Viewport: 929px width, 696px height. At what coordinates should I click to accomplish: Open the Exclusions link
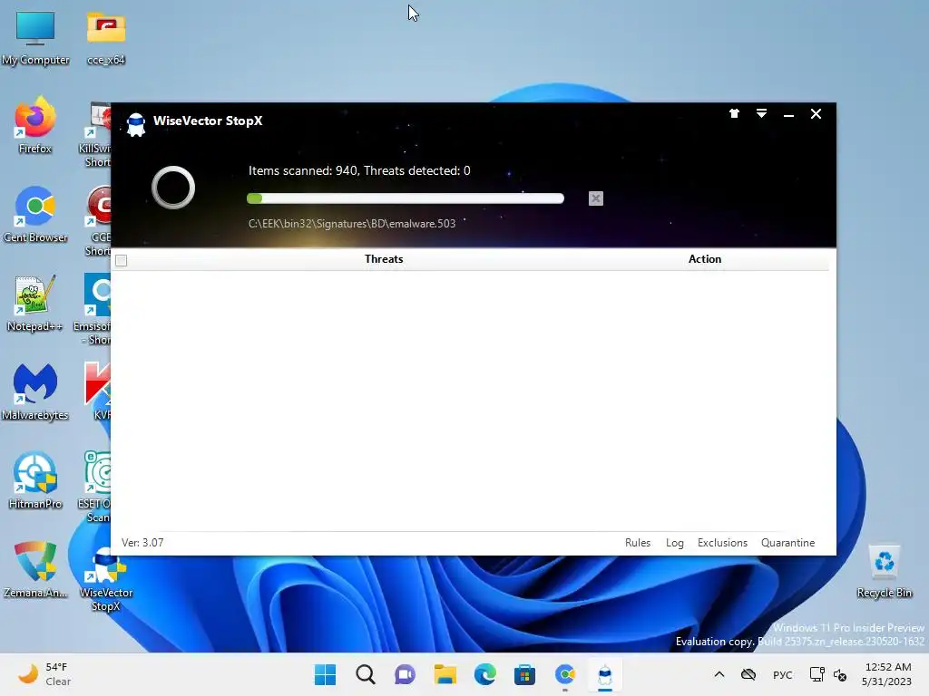point(722,543)
